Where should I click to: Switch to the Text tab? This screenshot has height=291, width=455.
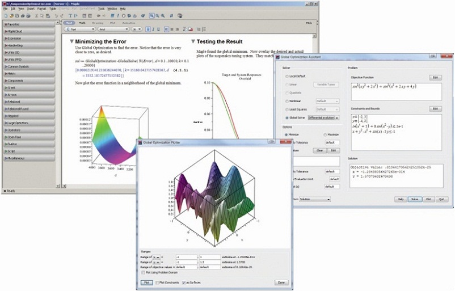69,23
